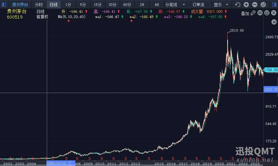
Task: Click the S marker above 2009
Action: [89, 158]
